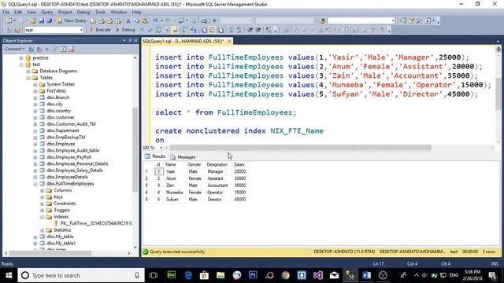Screen dimensions: 504x283
Task: Collapse the dbo.FullTimeEmployees table node
Action: (35, 184)
